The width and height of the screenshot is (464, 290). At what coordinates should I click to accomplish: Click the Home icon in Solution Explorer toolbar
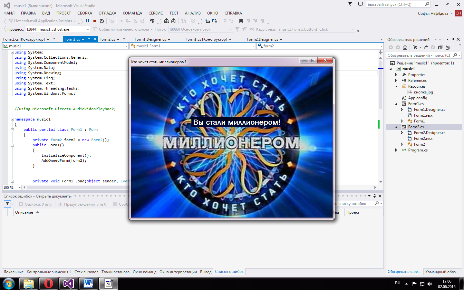pyautogui.click(x=405, y=47)
